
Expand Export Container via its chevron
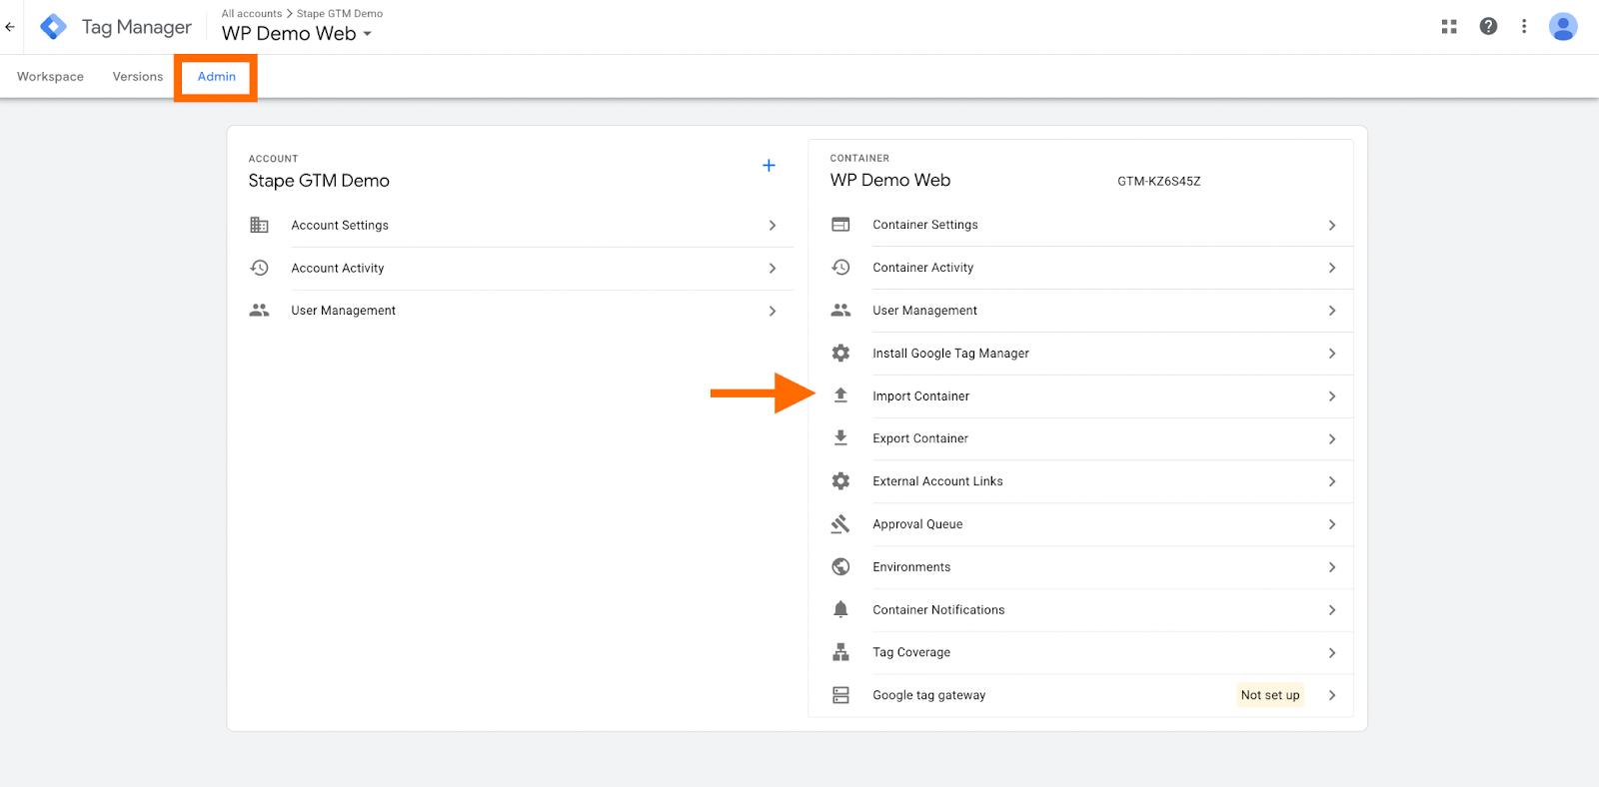pyautogui.click(x=1331, y=438)
